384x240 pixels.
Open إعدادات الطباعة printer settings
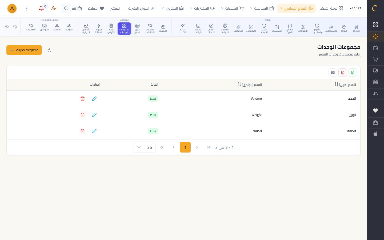(225, 28)
